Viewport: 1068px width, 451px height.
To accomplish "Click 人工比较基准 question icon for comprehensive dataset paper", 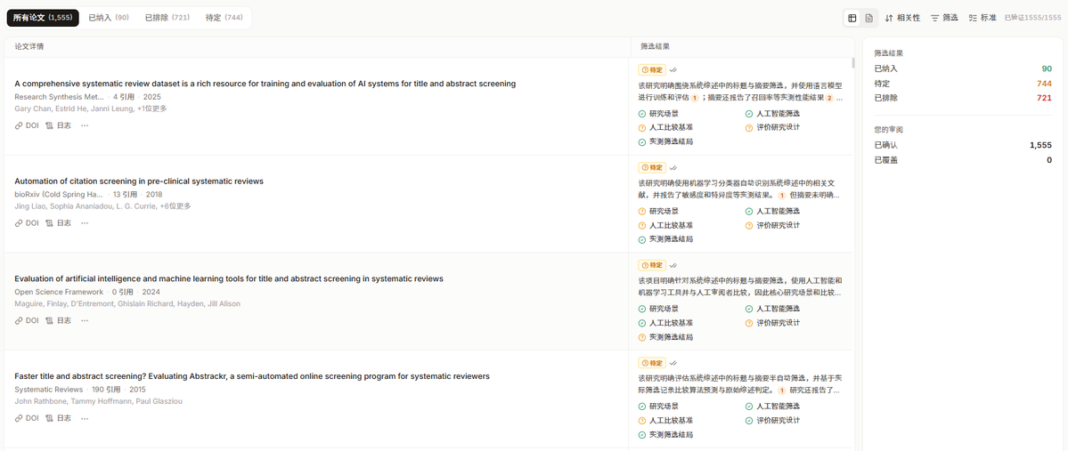I will point(641,128).
